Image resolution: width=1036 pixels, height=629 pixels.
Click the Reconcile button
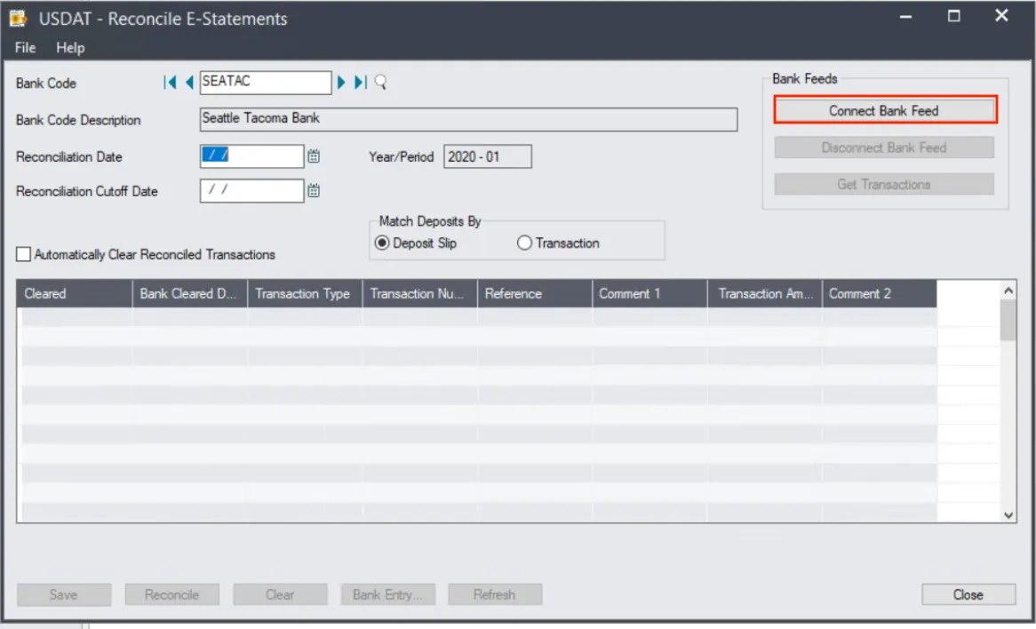pyautogui.click(x=171, y=594)
